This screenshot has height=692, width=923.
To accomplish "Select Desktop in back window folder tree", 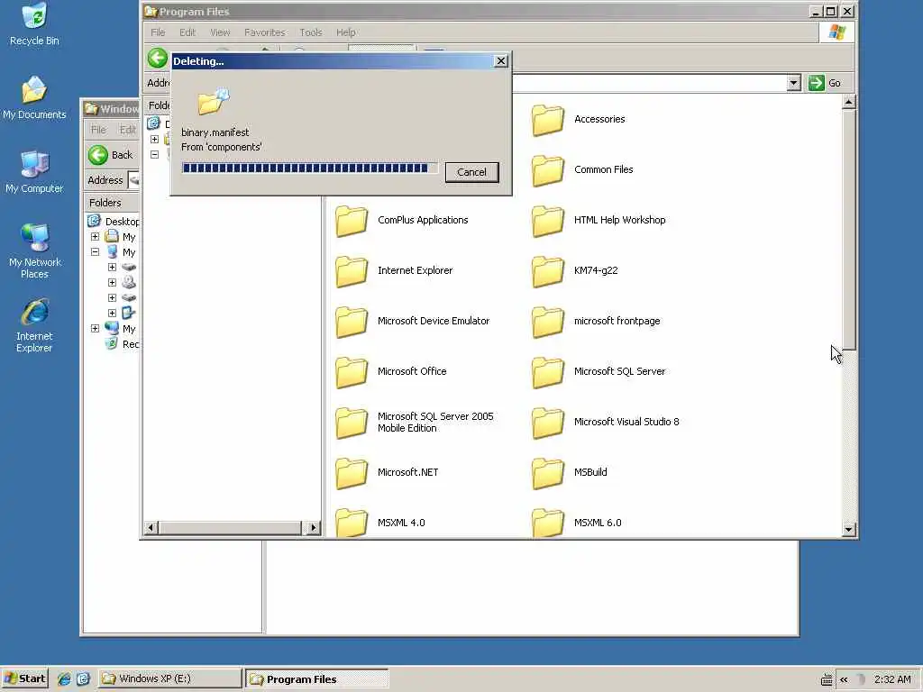I will [114, 222].
